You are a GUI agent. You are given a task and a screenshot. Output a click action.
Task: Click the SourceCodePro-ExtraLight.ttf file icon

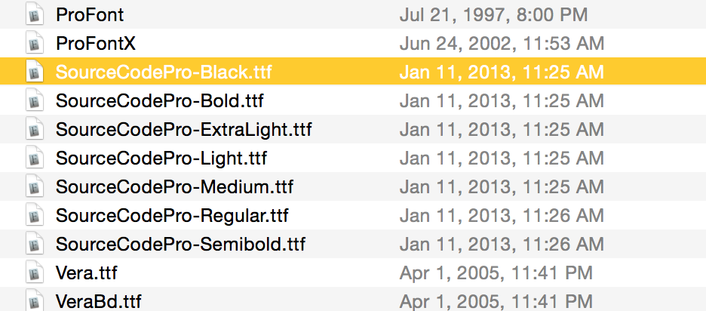pyautogui.click(x=35, y=129)
